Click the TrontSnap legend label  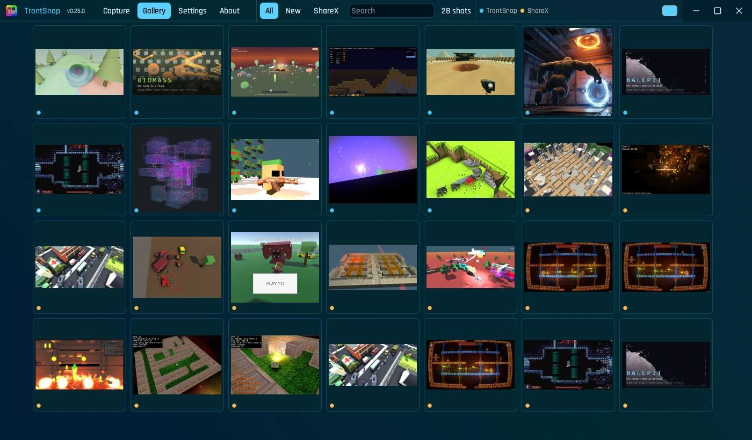pos(502,11)
